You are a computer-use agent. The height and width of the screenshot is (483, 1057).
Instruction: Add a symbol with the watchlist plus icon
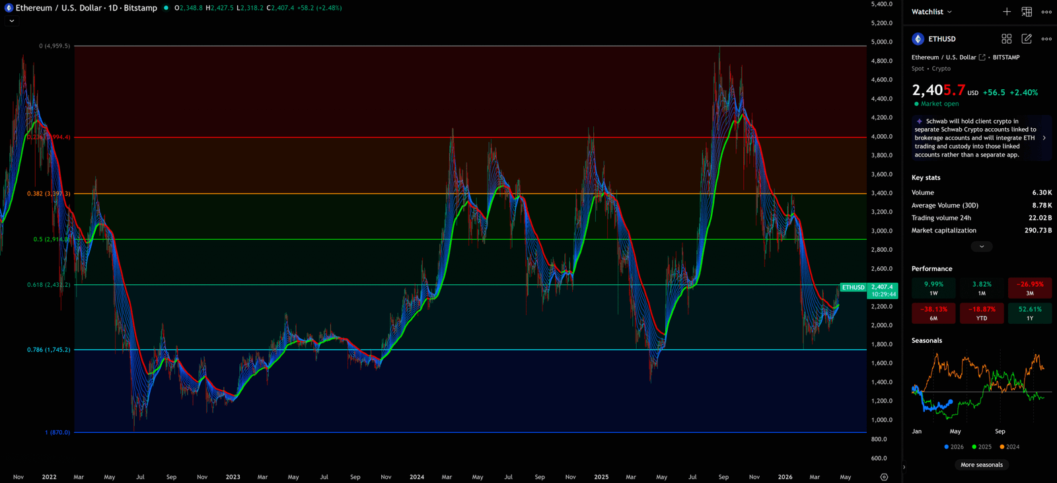[1006, 12]
